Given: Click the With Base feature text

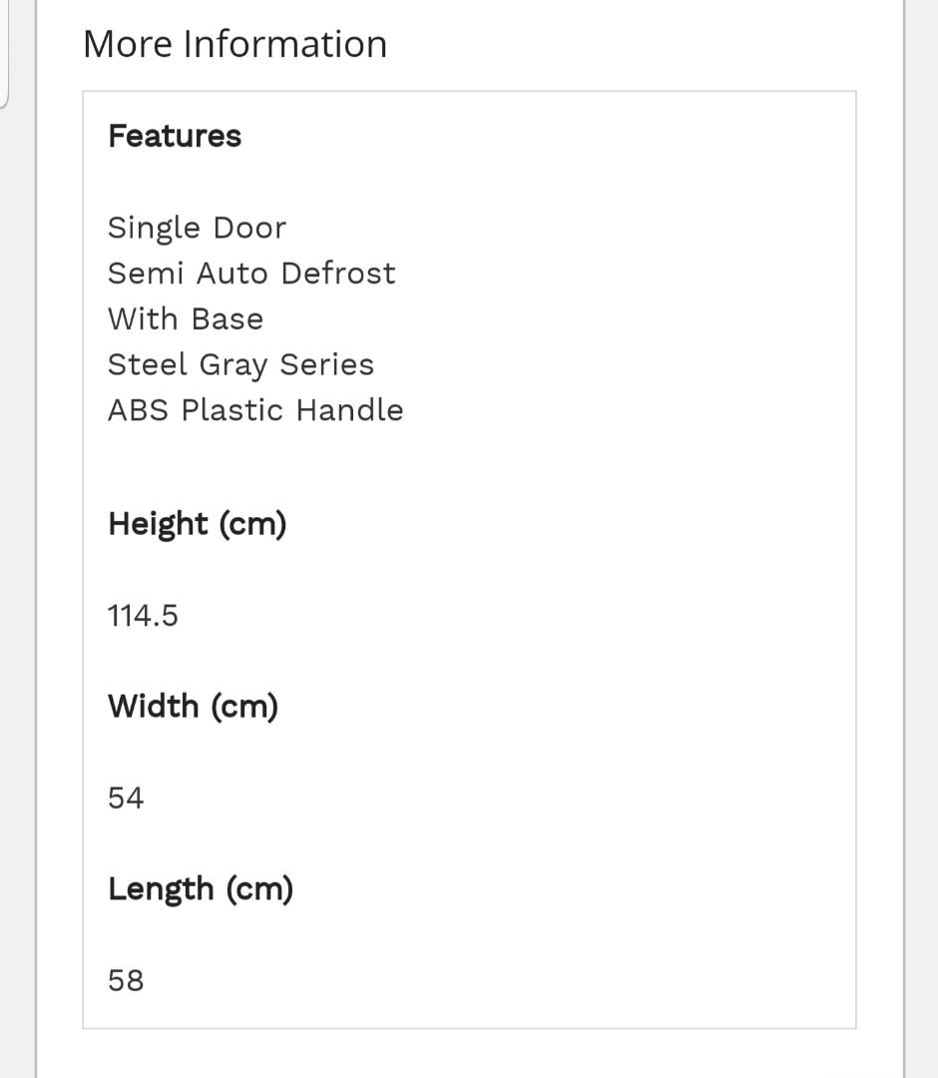Looking at the screenshot, I should [x=186, y=319].
